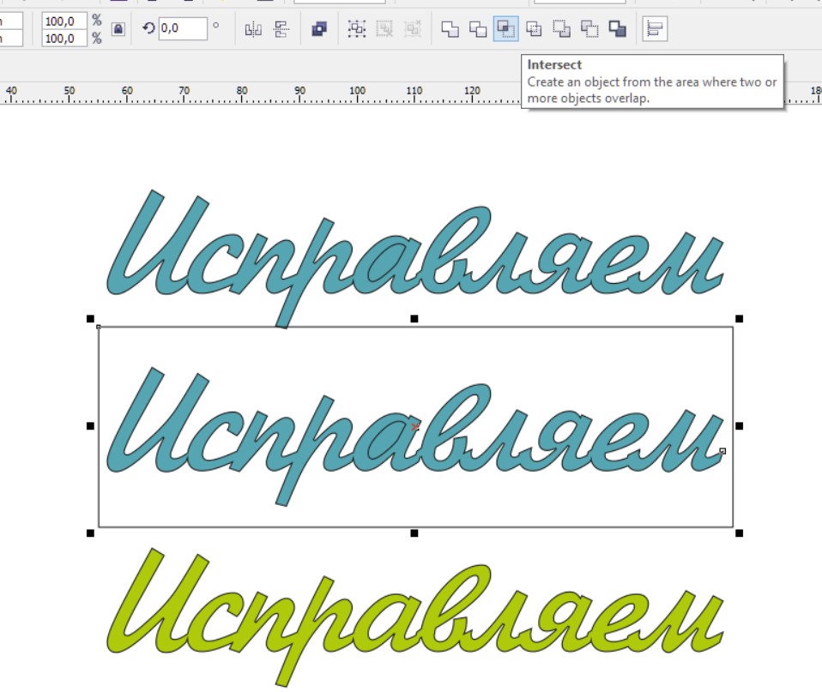Click the selection center X marker
822x692 pixels.
(x=415, y=427)
